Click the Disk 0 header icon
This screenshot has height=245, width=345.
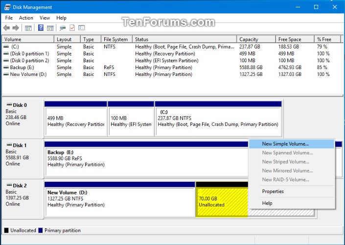9,104
